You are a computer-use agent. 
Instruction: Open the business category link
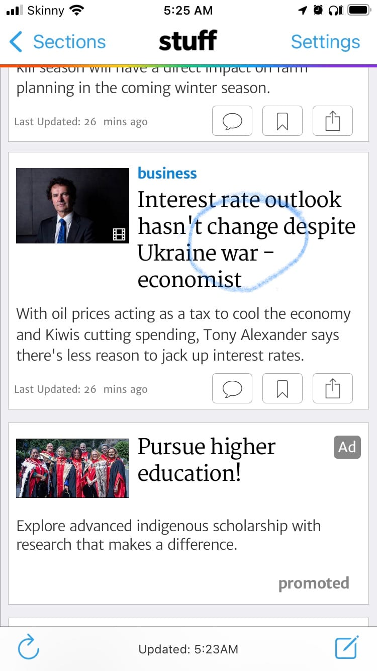point(167,174)
